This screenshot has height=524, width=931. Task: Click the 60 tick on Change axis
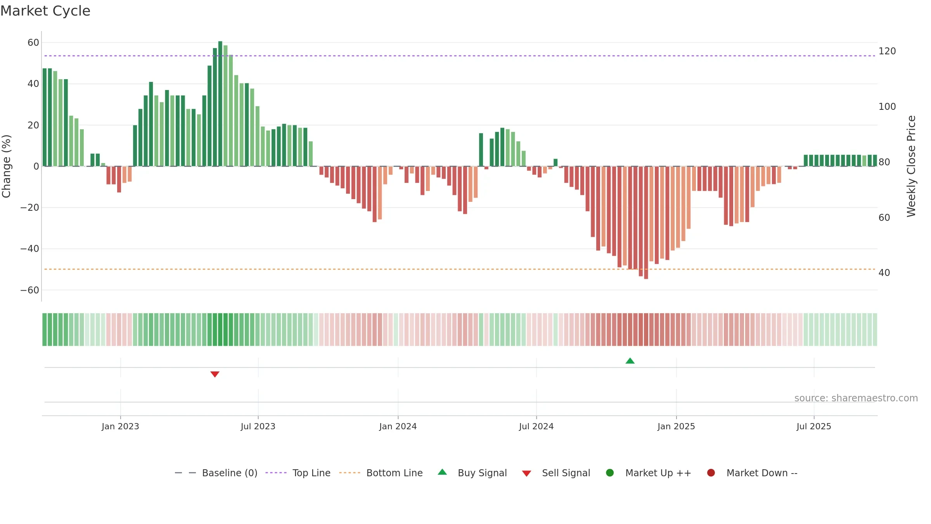click(x=33, y=43)
